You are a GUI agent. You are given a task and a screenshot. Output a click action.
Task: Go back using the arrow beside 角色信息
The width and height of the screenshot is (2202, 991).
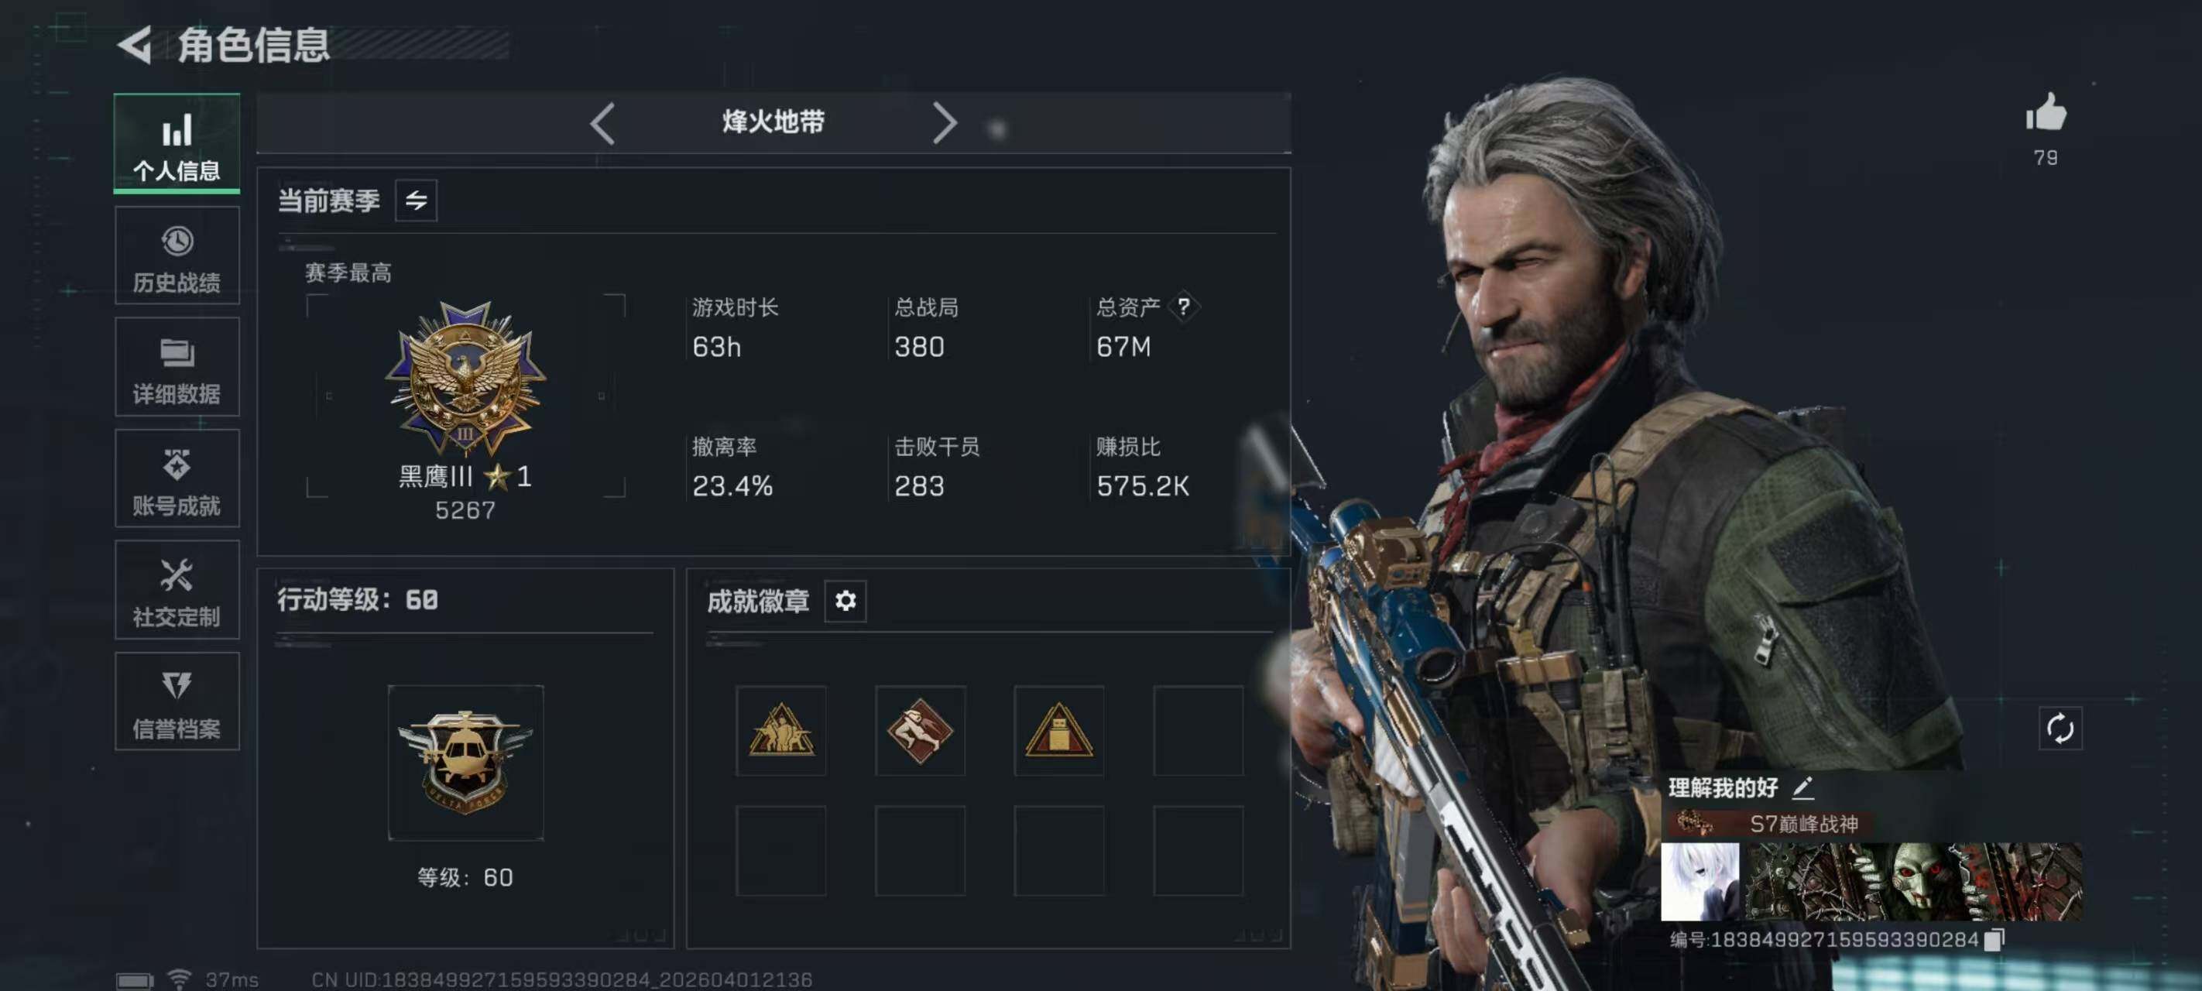[x=135, y=44]
